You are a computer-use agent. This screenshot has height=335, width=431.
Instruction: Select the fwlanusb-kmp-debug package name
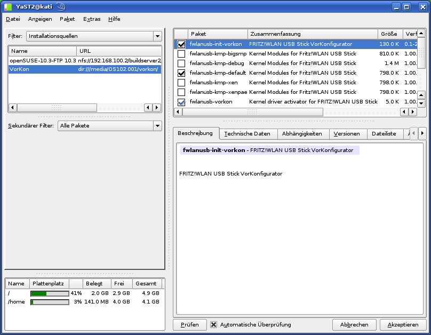[x=217, y=63]
